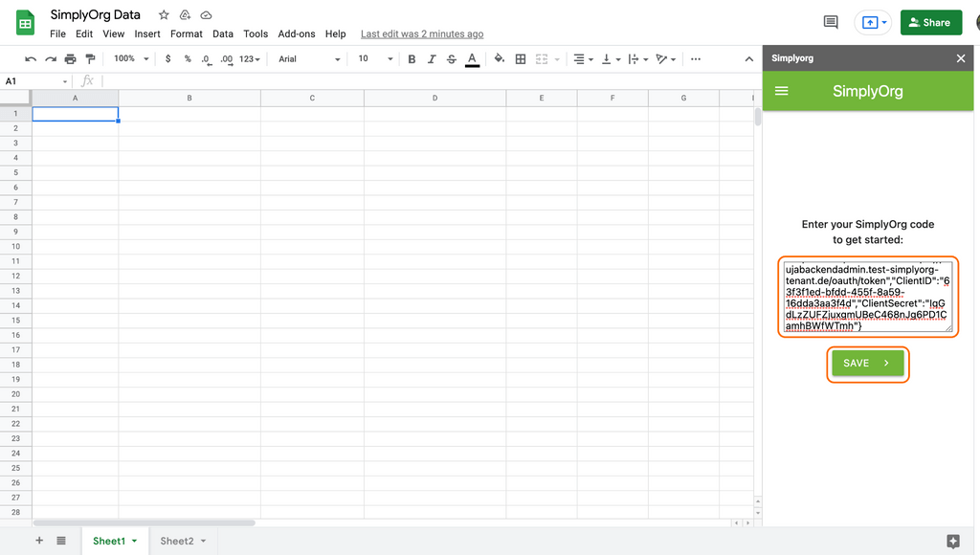The height and width of the screenshot is (555, 980).
Task: Print the spreadsheet
Action: (x=71, y=58)
